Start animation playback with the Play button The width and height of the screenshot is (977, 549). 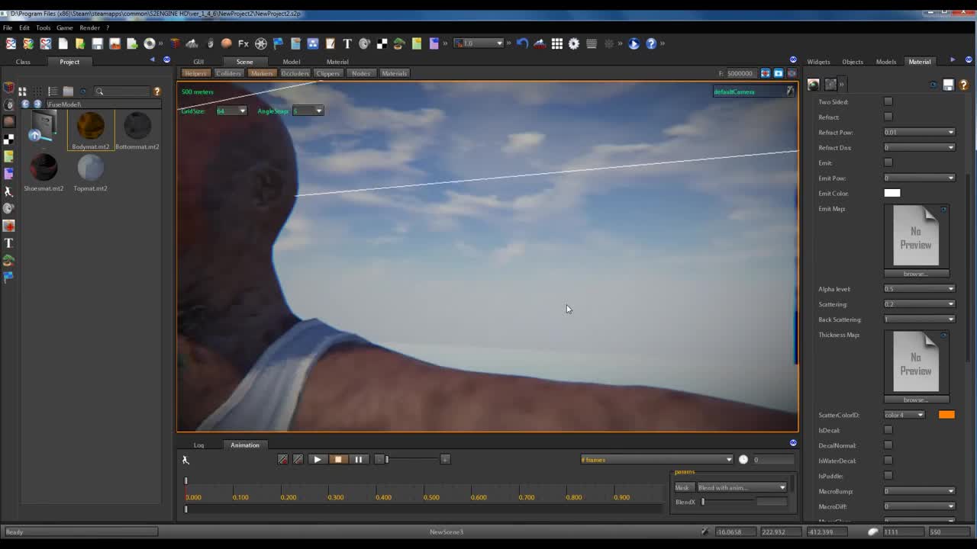coord(317,459)
